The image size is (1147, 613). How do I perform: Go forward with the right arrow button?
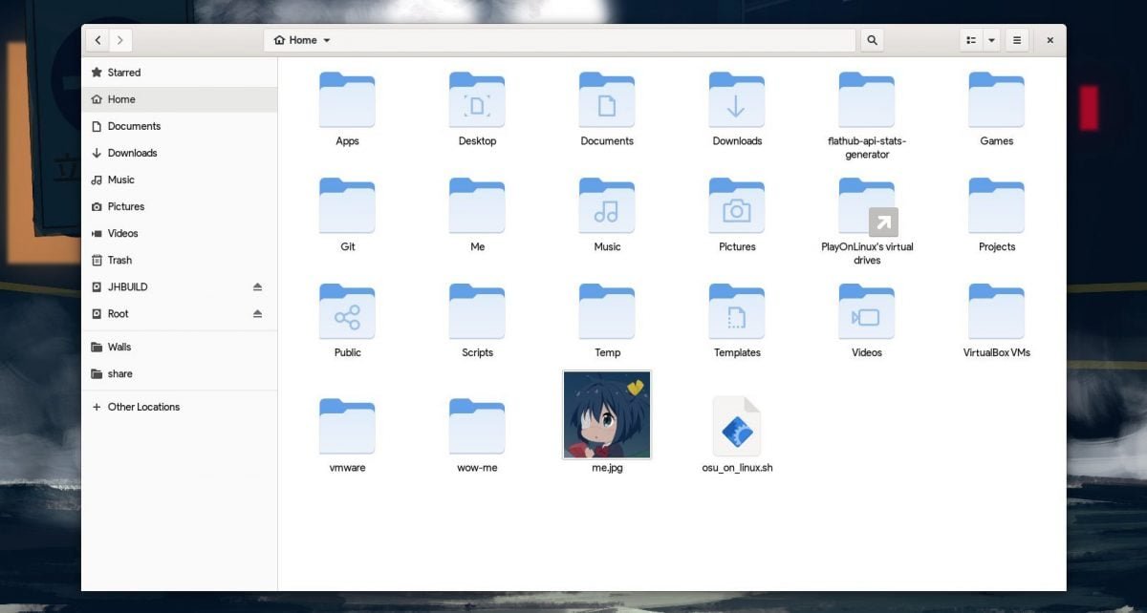pyautogui.click(x=120, y=40)
